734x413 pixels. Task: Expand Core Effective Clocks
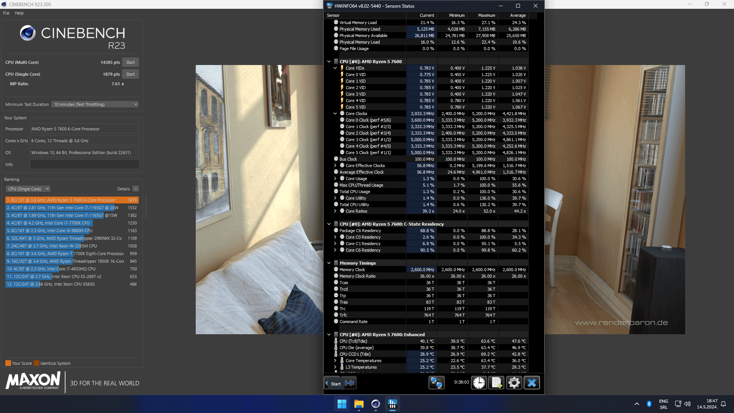(x=335, y=166)
